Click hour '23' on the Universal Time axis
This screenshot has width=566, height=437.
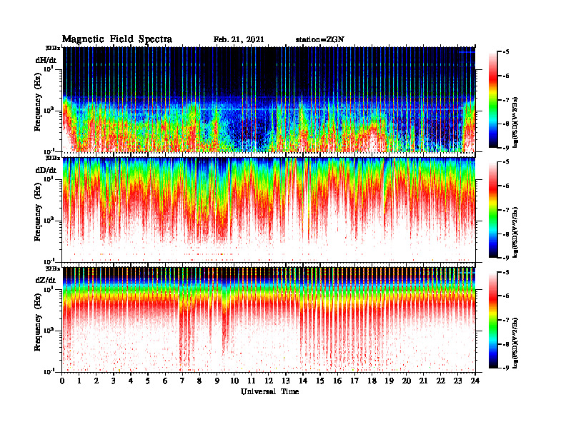click(457, 381)
